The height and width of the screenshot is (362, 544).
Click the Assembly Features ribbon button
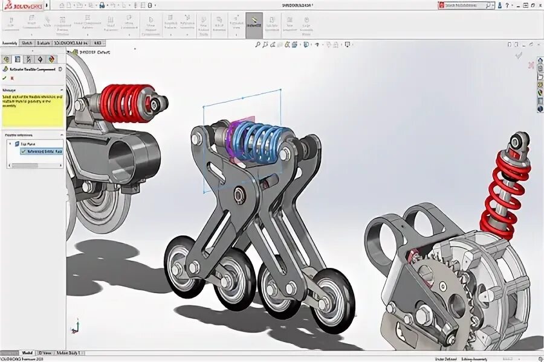click(170, 22)
